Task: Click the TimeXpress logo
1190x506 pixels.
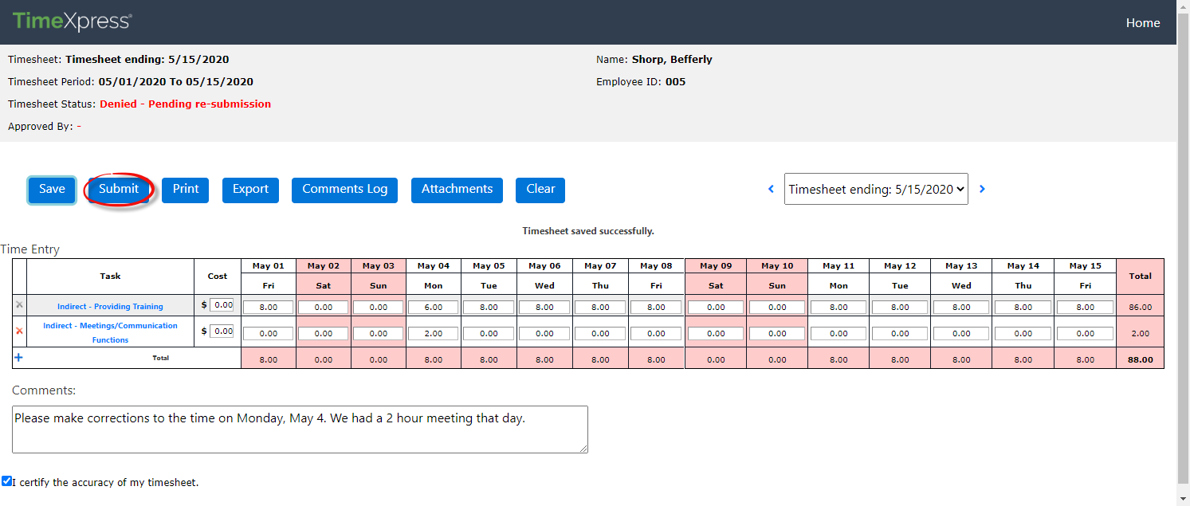Action: [x=70, y=22]
